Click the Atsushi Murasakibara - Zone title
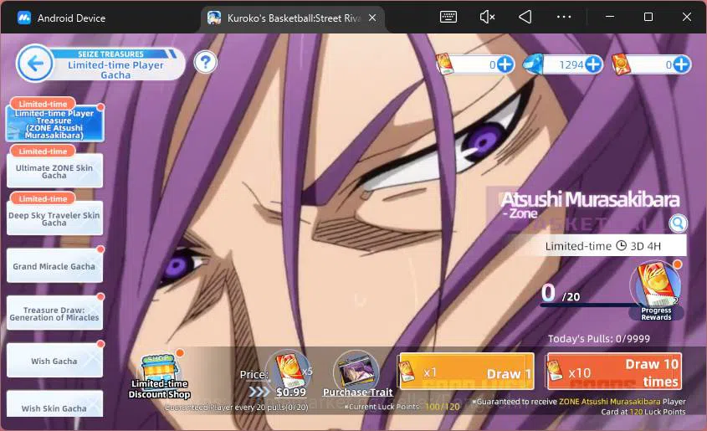Screen dimensions: 707x431 tap(590, 204)
